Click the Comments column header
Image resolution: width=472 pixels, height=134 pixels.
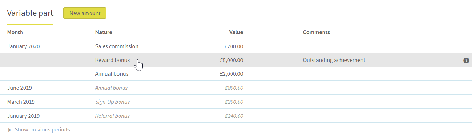point(316,32)
